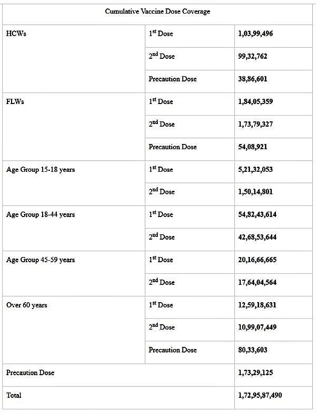Click the value 99,32,762

pyautogui.click(x=252, y=56)
